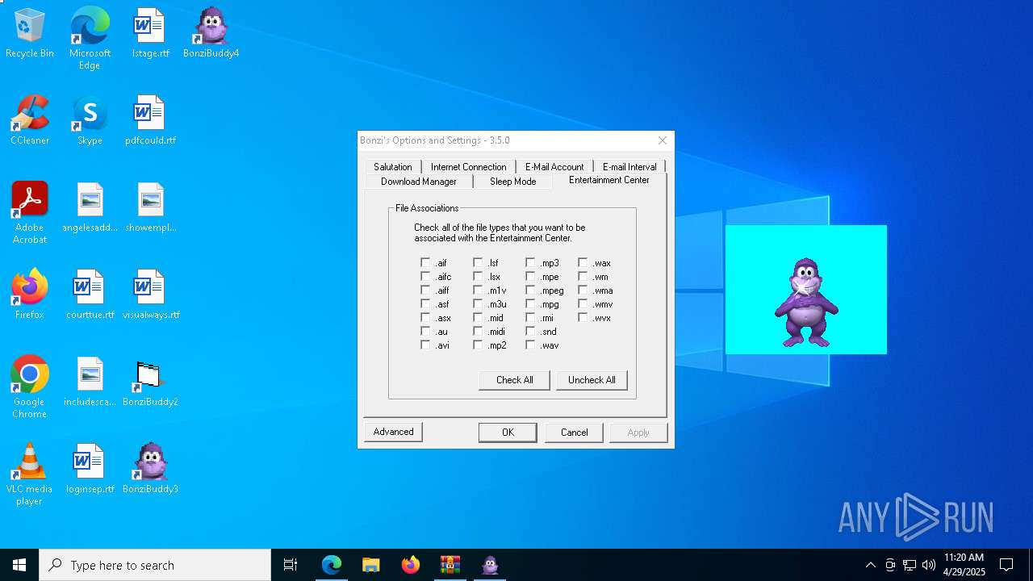The width and height of the screenshot is (1033, 581).
Task: Select the angelesadd image file icon
Action: pyautogui.click(x=90, y=208)
